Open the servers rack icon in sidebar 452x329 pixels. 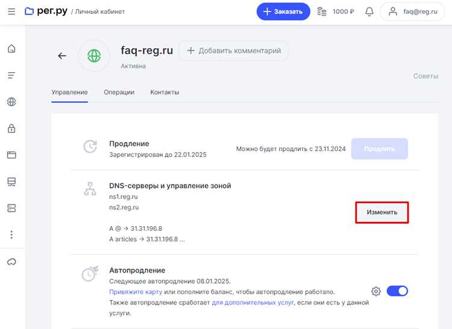11,208
